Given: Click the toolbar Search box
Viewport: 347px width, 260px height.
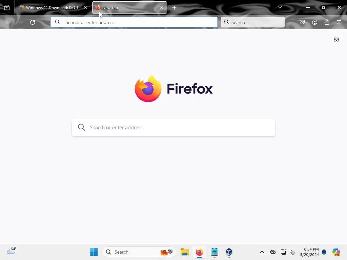Looking at the screenshot, I should [x=253, y=22].
